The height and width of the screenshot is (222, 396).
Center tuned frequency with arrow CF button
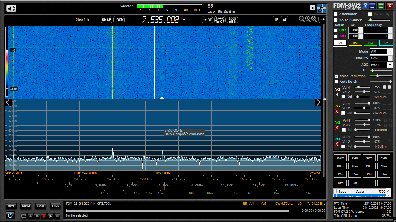point(207,20)
